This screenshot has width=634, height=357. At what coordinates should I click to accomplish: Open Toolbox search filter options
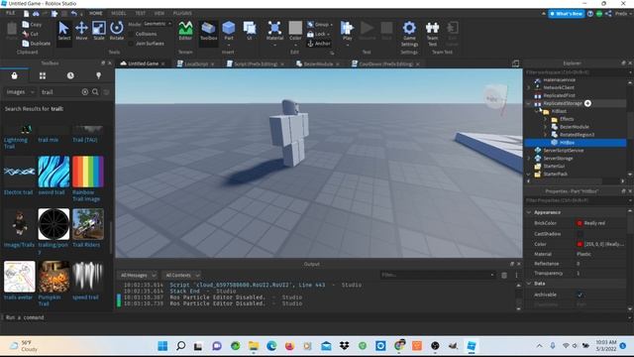click(x=106, y=92)
